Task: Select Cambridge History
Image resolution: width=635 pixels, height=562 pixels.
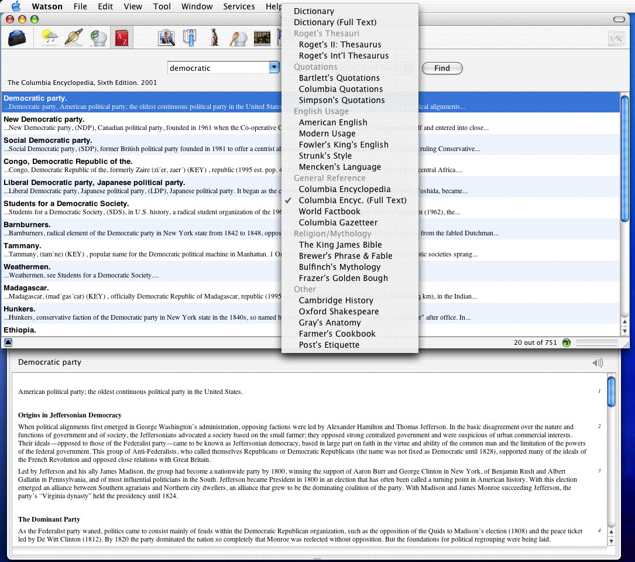Action: 350,300
